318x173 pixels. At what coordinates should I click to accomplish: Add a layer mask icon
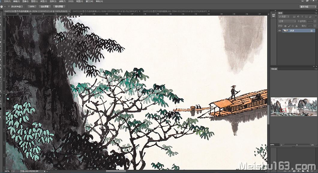[x=294, y=172]
